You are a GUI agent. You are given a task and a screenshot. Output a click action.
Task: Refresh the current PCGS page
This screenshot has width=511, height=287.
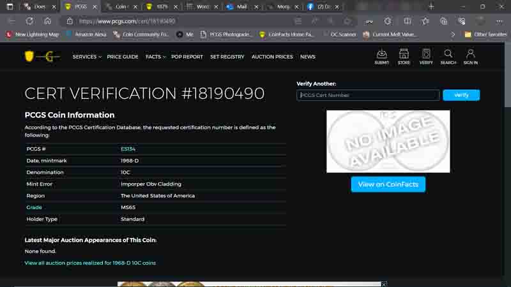click(29, 21)
